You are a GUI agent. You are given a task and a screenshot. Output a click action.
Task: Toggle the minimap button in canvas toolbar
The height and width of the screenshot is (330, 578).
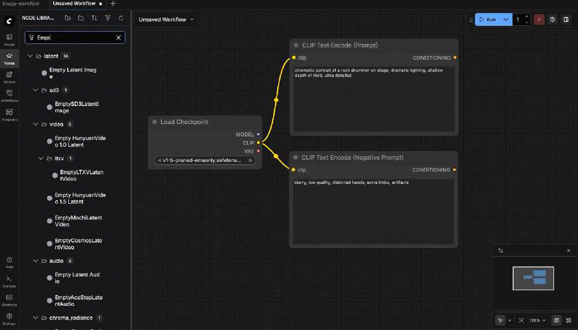coord(556,320)
